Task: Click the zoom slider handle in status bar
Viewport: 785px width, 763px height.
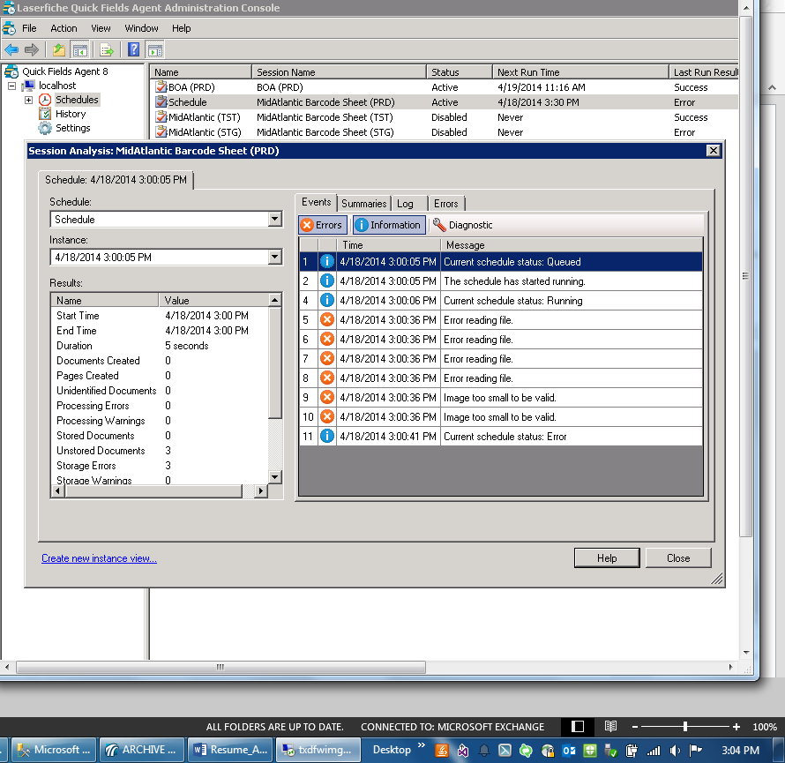Action: point(685,726)
